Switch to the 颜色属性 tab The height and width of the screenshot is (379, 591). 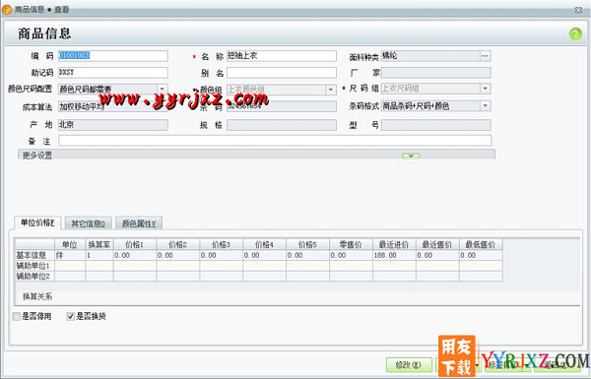[x=139, y=223]
